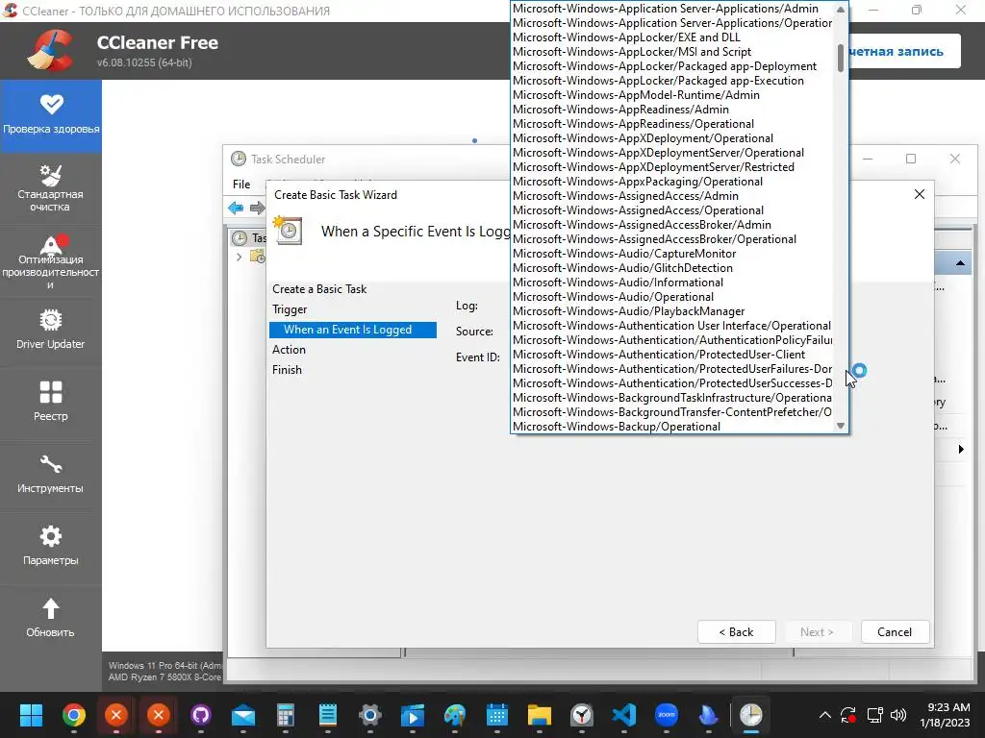This screenshot has height=738, width=985.
Task: Open Driver Updater in the CCleaner sidebar
Action: point(51,331)
